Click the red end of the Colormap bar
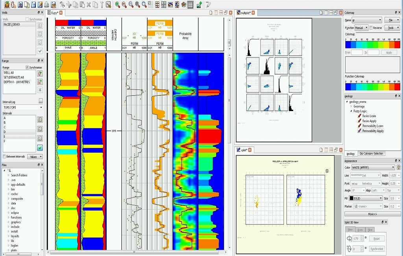The height and width of the screenshot is (256, 403). click(397, 44)
